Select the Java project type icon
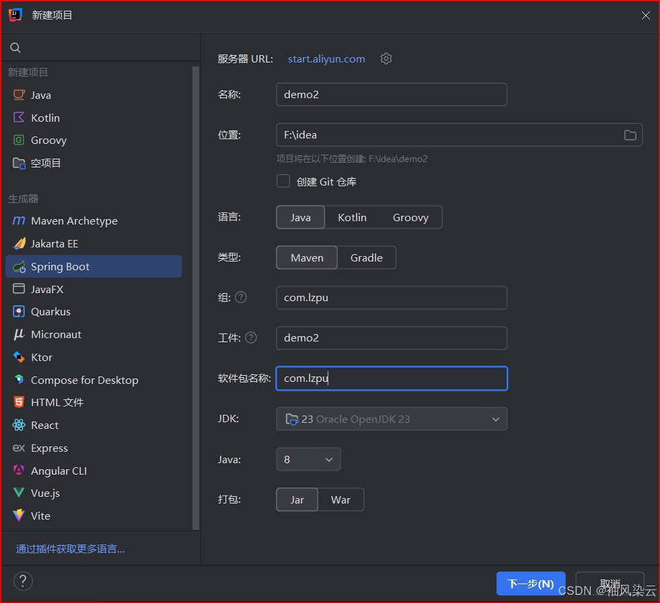This screenshot has width=660, height=603. click(19, 95)
